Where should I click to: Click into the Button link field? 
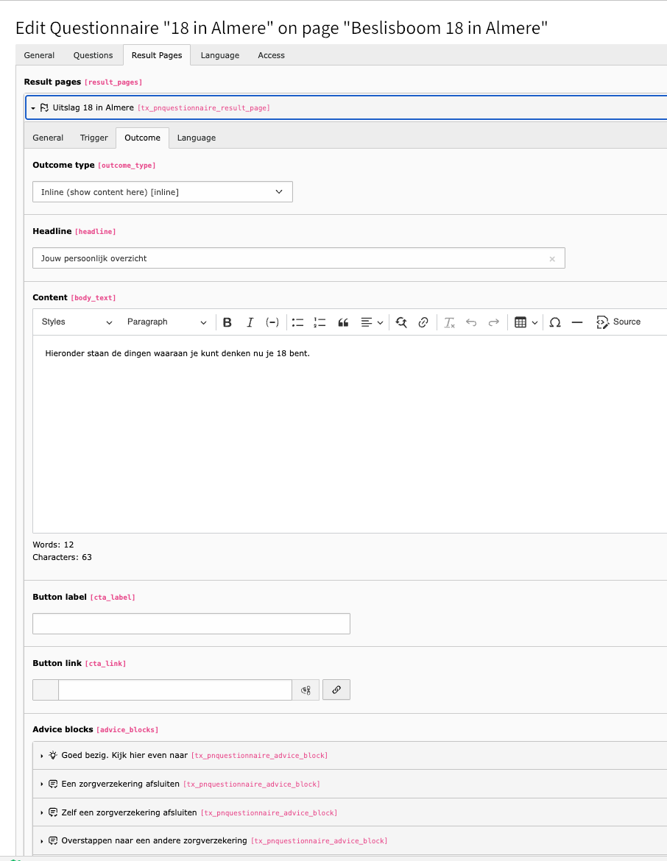coord(174,690)
